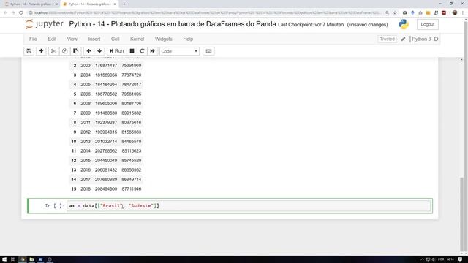Open the browser zoom magnifier icon
468x263 pixels.
pyautogui.click(x=387, y=13)
